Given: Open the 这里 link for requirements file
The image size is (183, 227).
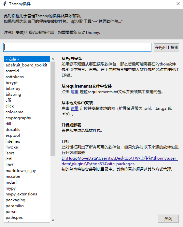Looking at the screenshot, I should click(x=75, y=92).
